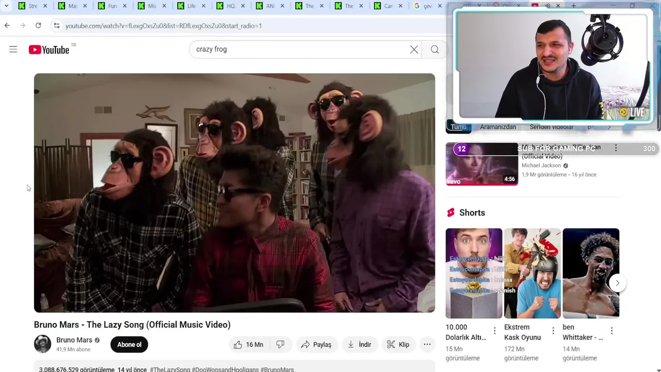Select the Aramanızdan filter chip
The height and width of the screenshot is (372, 661).
tap(498, 127)
